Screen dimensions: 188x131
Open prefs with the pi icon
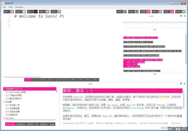[183, 12]
